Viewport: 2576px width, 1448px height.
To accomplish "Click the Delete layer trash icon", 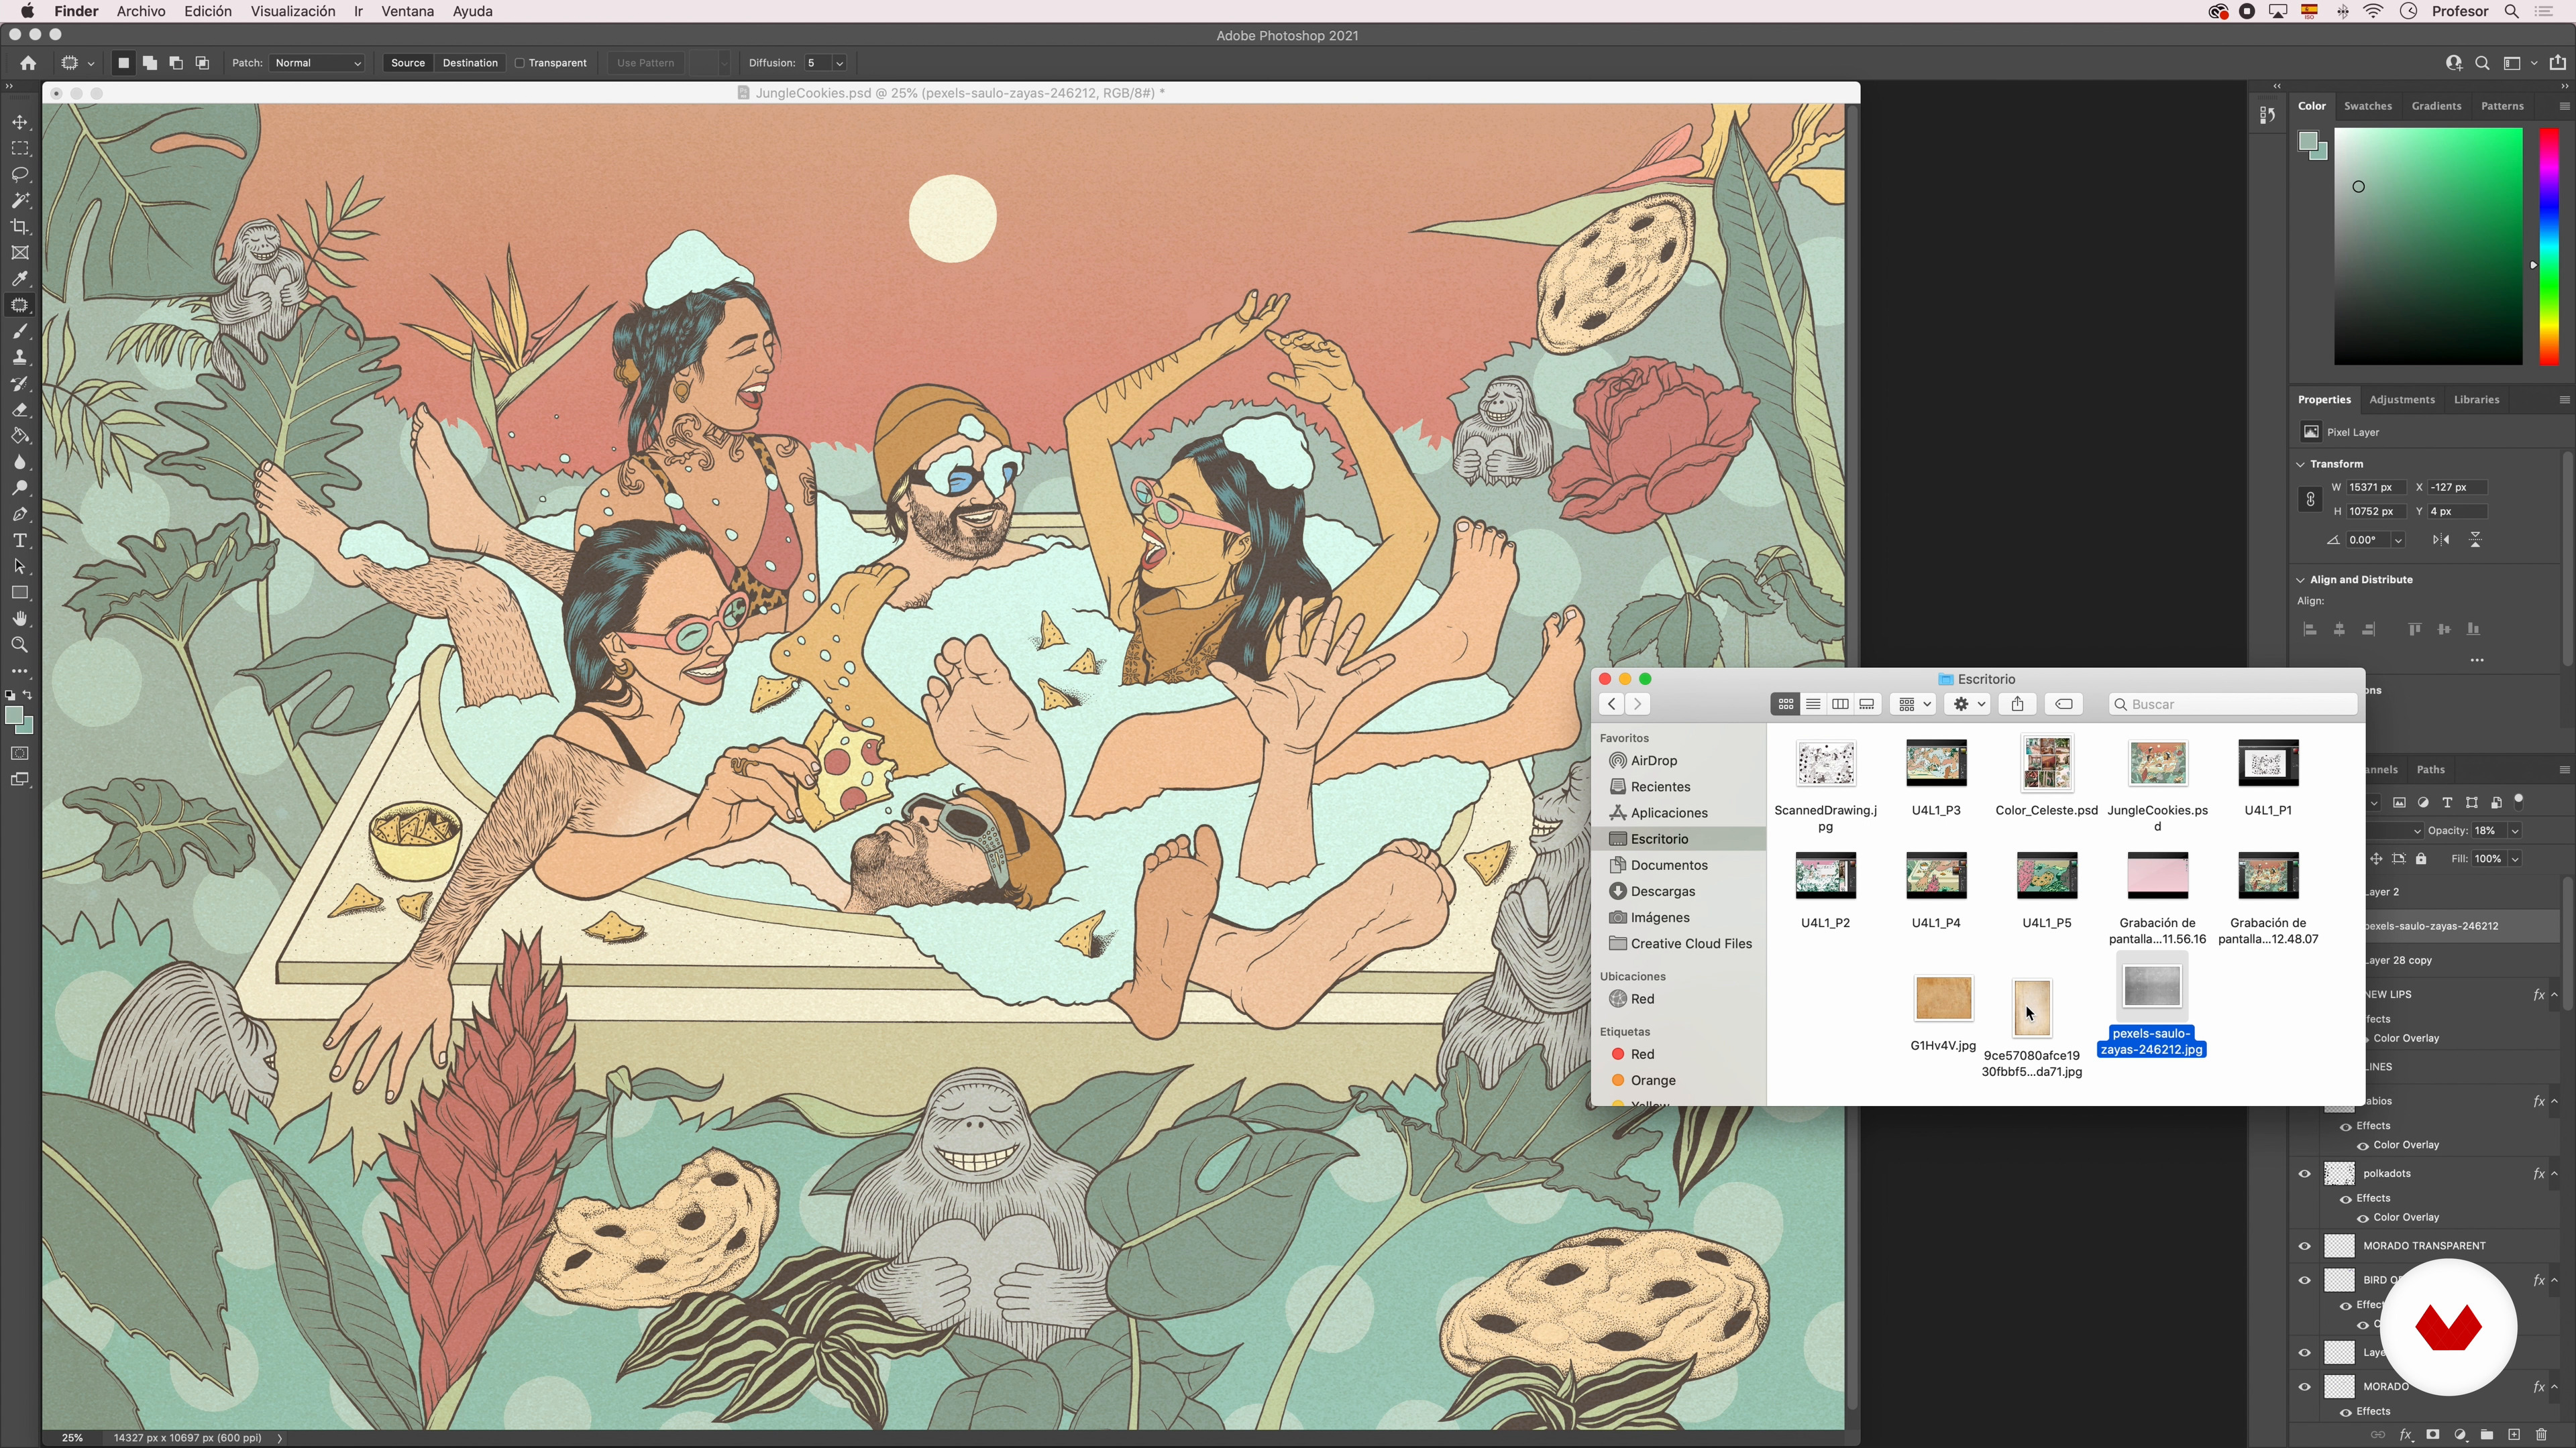I will pyautogui.click(x=2541, y=1435).
